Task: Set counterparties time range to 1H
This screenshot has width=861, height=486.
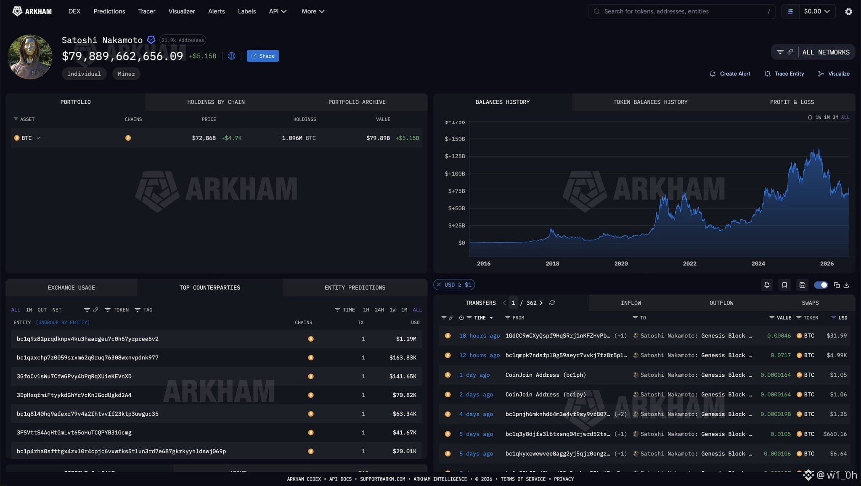Action: pyautogui.click(x=366, y=310)
